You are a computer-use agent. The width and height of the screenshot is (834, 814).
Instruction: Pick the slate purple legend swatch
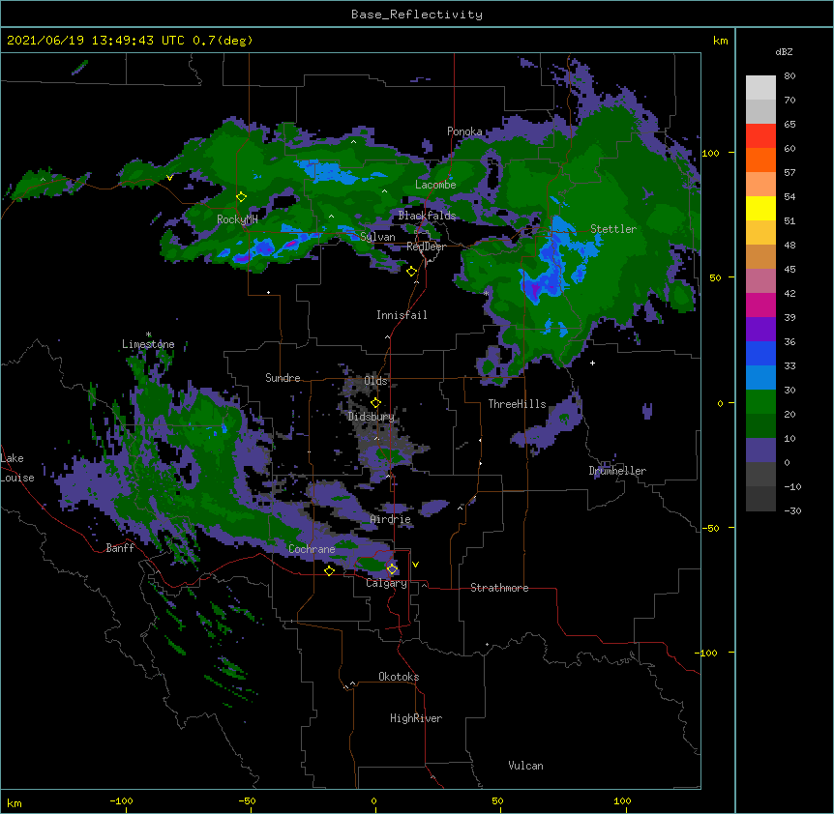[x=760, y=451]
